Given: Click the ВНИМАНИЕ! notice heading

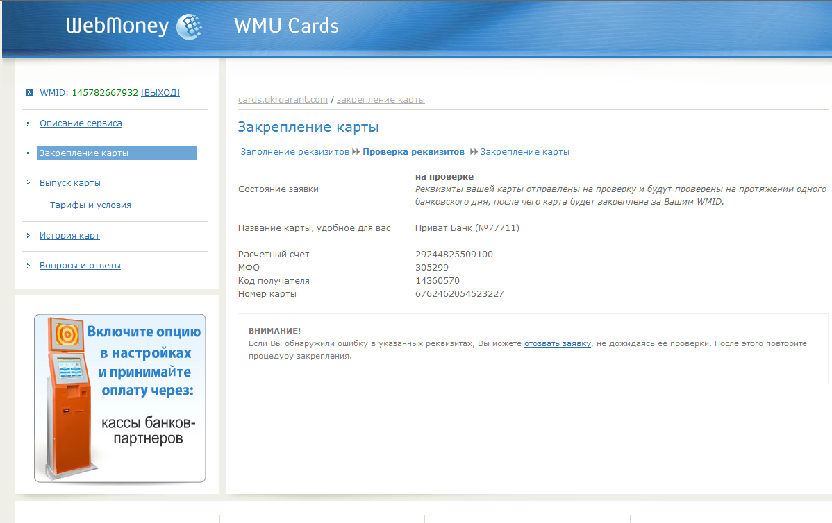Looking at the screenshot, I should (x=275, y=331).
